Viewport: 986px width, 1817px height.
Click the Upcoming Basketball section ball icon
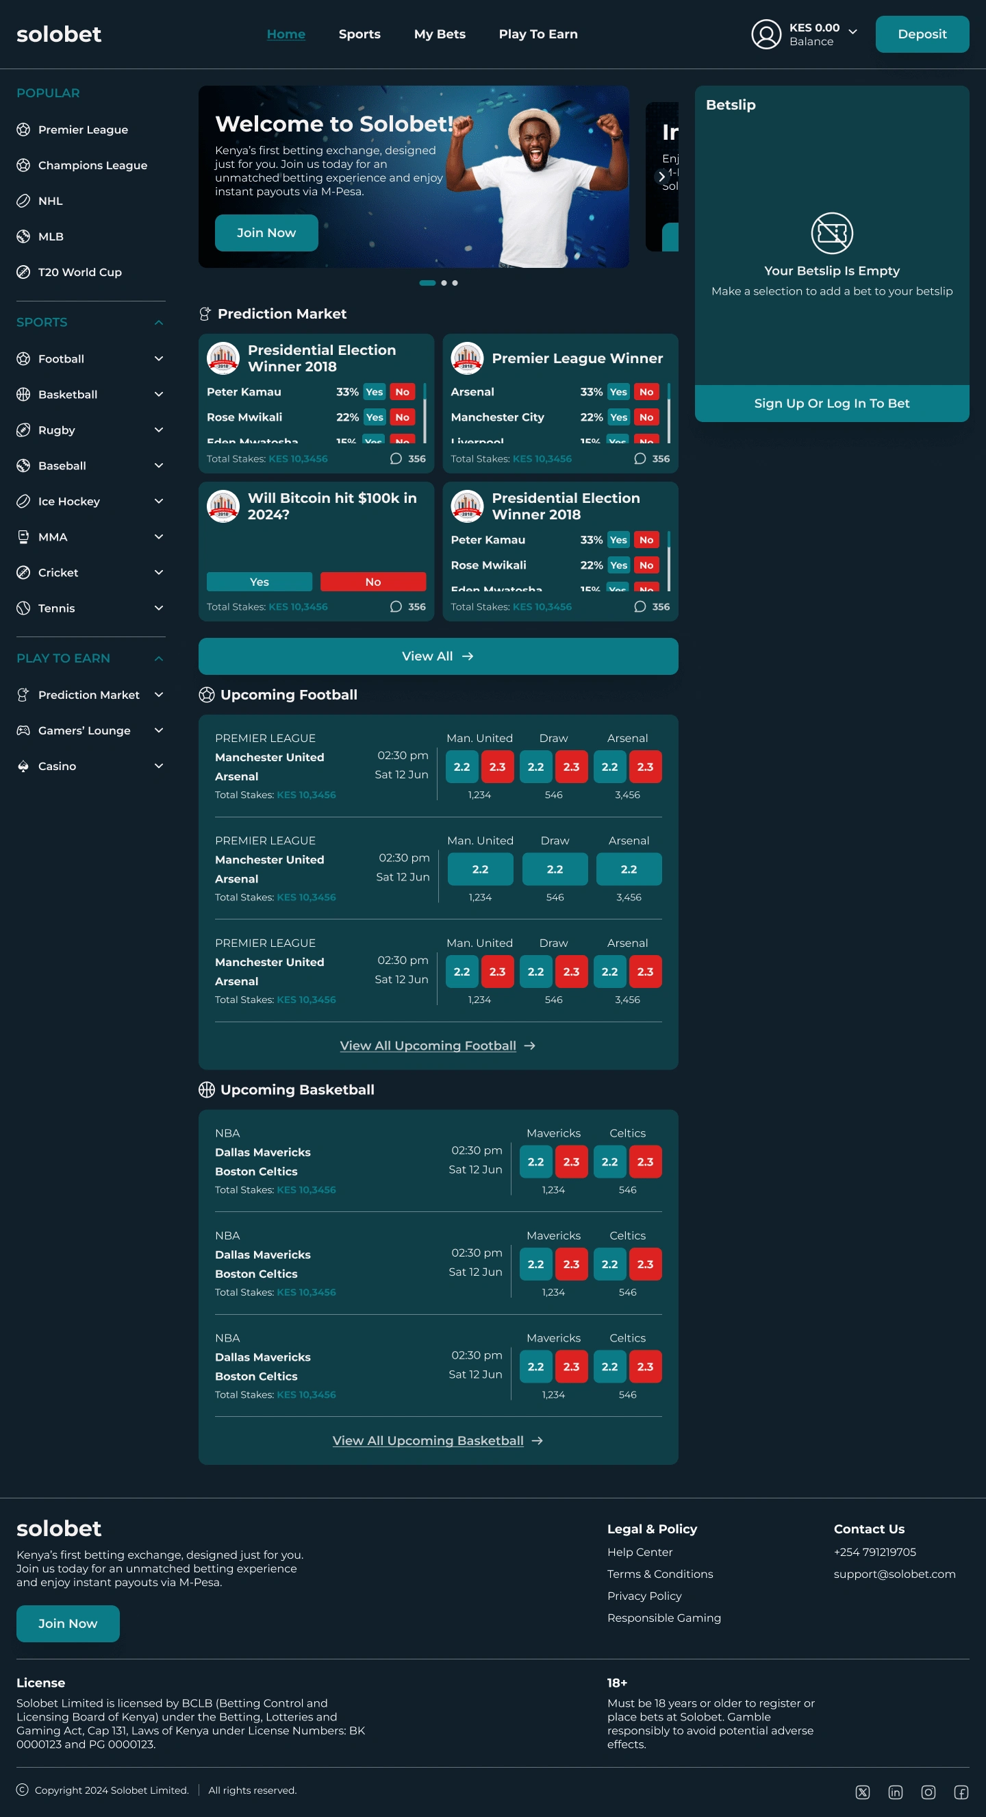[x=207, y=1090]
